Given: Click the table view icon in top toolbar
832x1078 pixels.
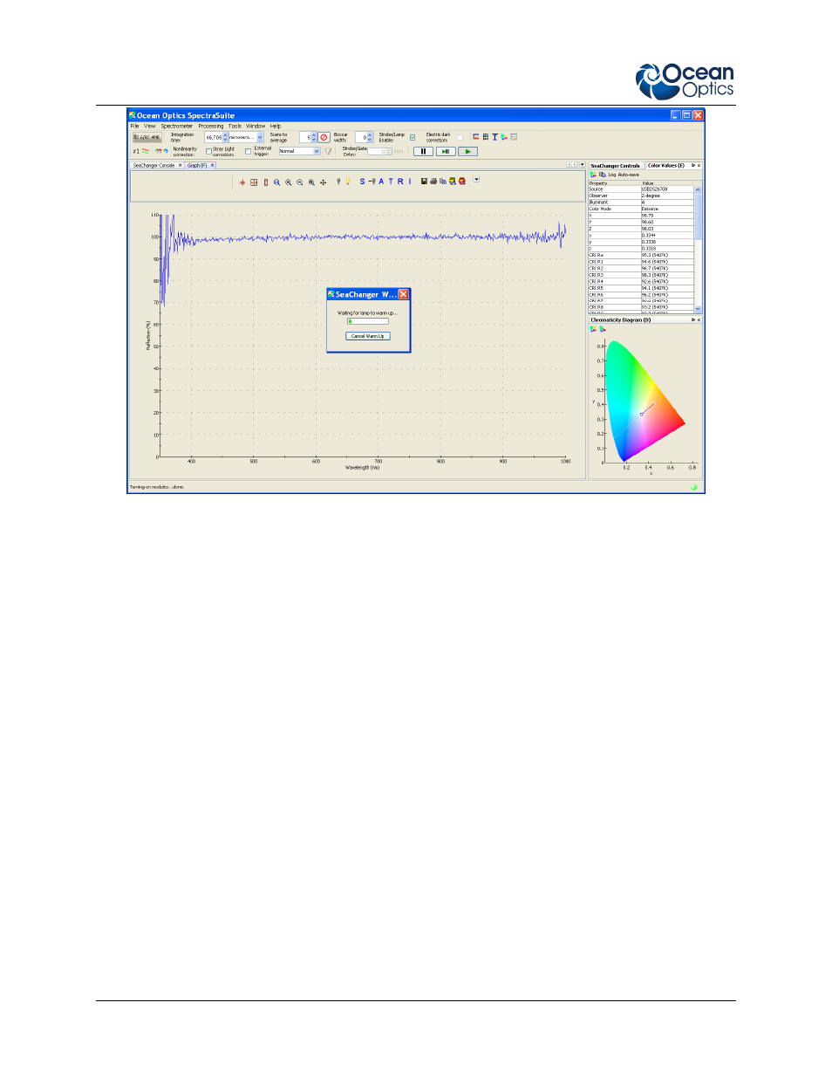Looking at the screenshot, I should coord(486,137).
